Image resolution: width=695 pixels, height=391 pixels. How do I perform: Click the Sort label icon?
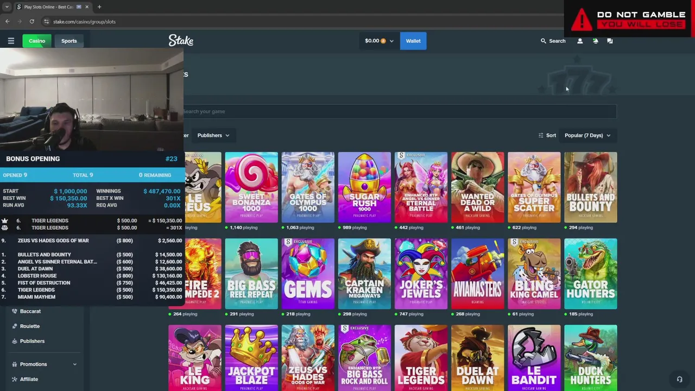pyautogui.click(x=540, y=135)
